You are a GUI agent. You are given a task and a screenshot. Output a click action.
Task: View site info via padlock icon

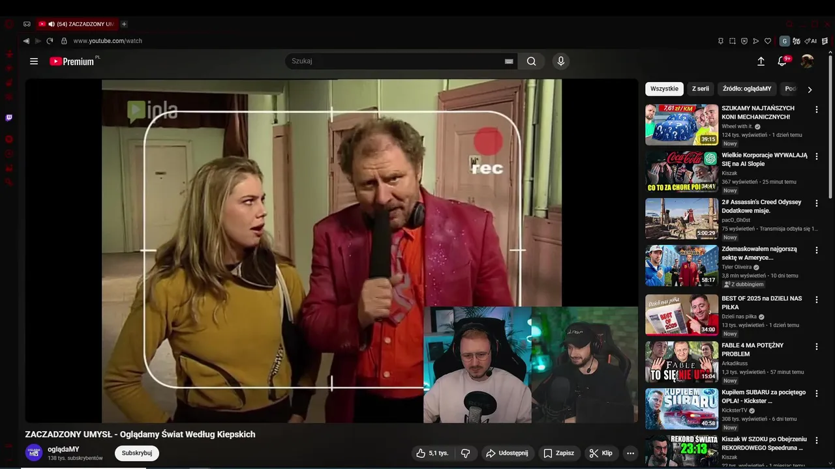coord(64,41)
